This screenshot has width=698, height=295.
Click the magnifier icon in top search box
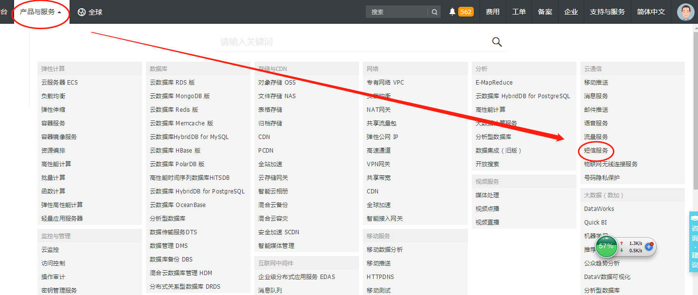(434, 12)
